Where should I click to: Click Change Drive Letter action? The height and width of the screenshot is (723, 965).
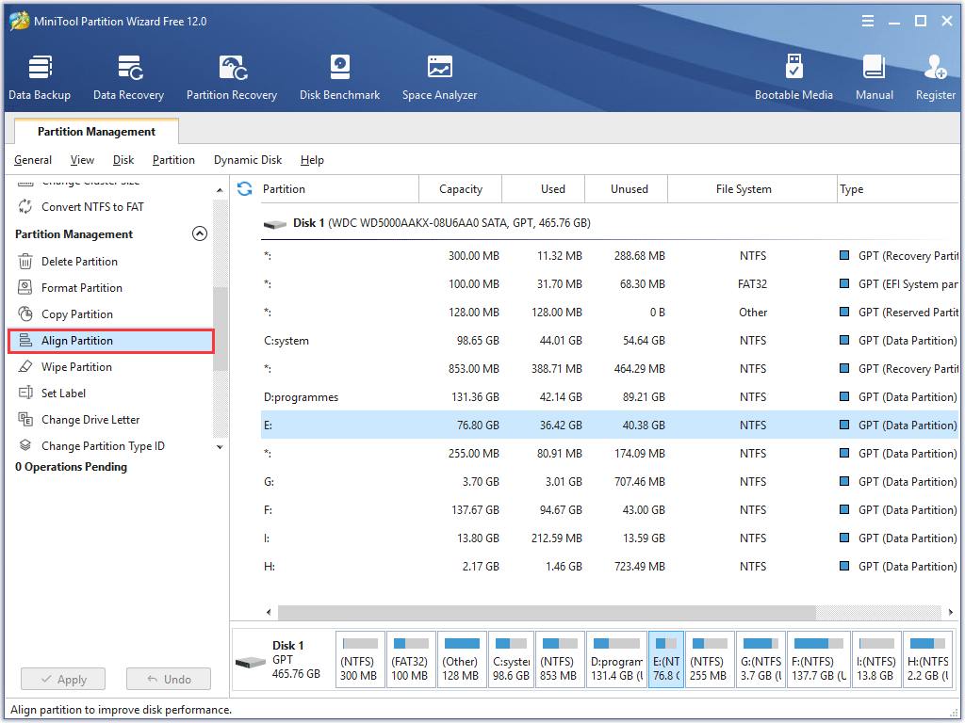90,420
